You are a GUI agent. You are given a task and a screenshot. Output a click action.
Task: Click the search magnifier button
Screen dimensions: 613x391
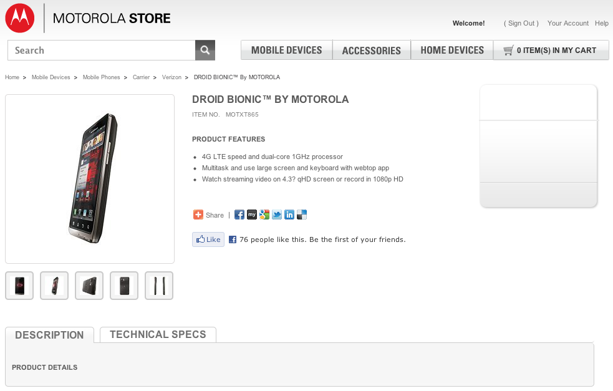coord(205,51)
